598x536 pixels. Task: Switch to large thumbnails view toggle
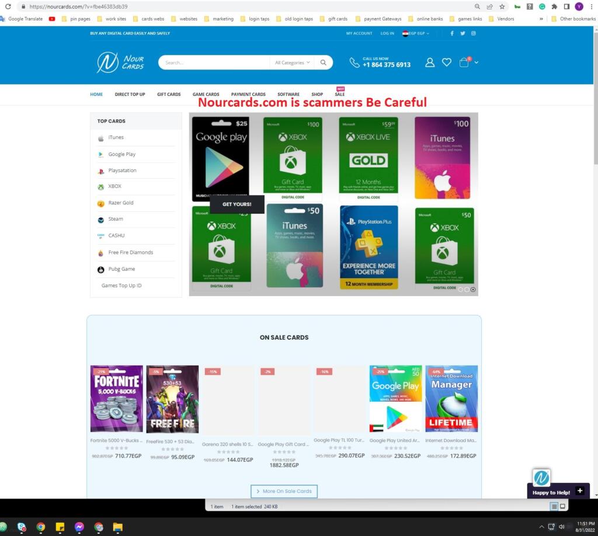click(562, 506)
